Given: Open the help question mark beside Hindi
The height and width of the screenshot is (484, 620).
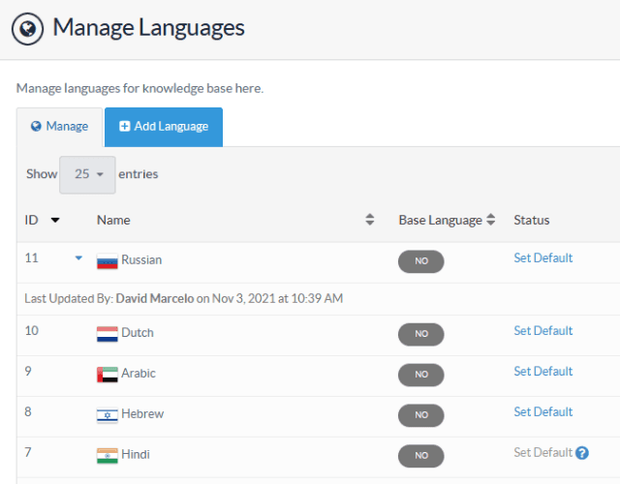Looking at the screenshot, I should click(x=582, y=453).
